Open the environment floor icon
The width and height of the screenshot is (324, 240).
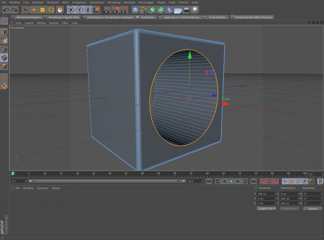[x=178, y=10]
